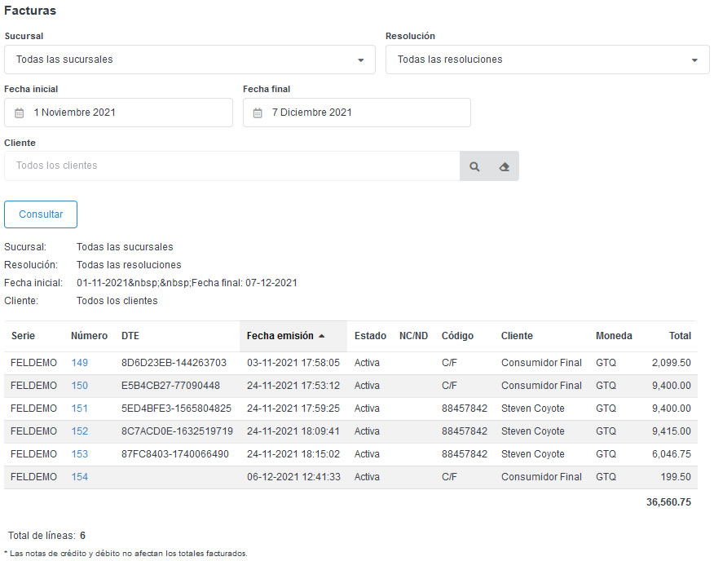The image size is (714, 561).
Task: Open invoice number 153
Action: coord(79,454)
